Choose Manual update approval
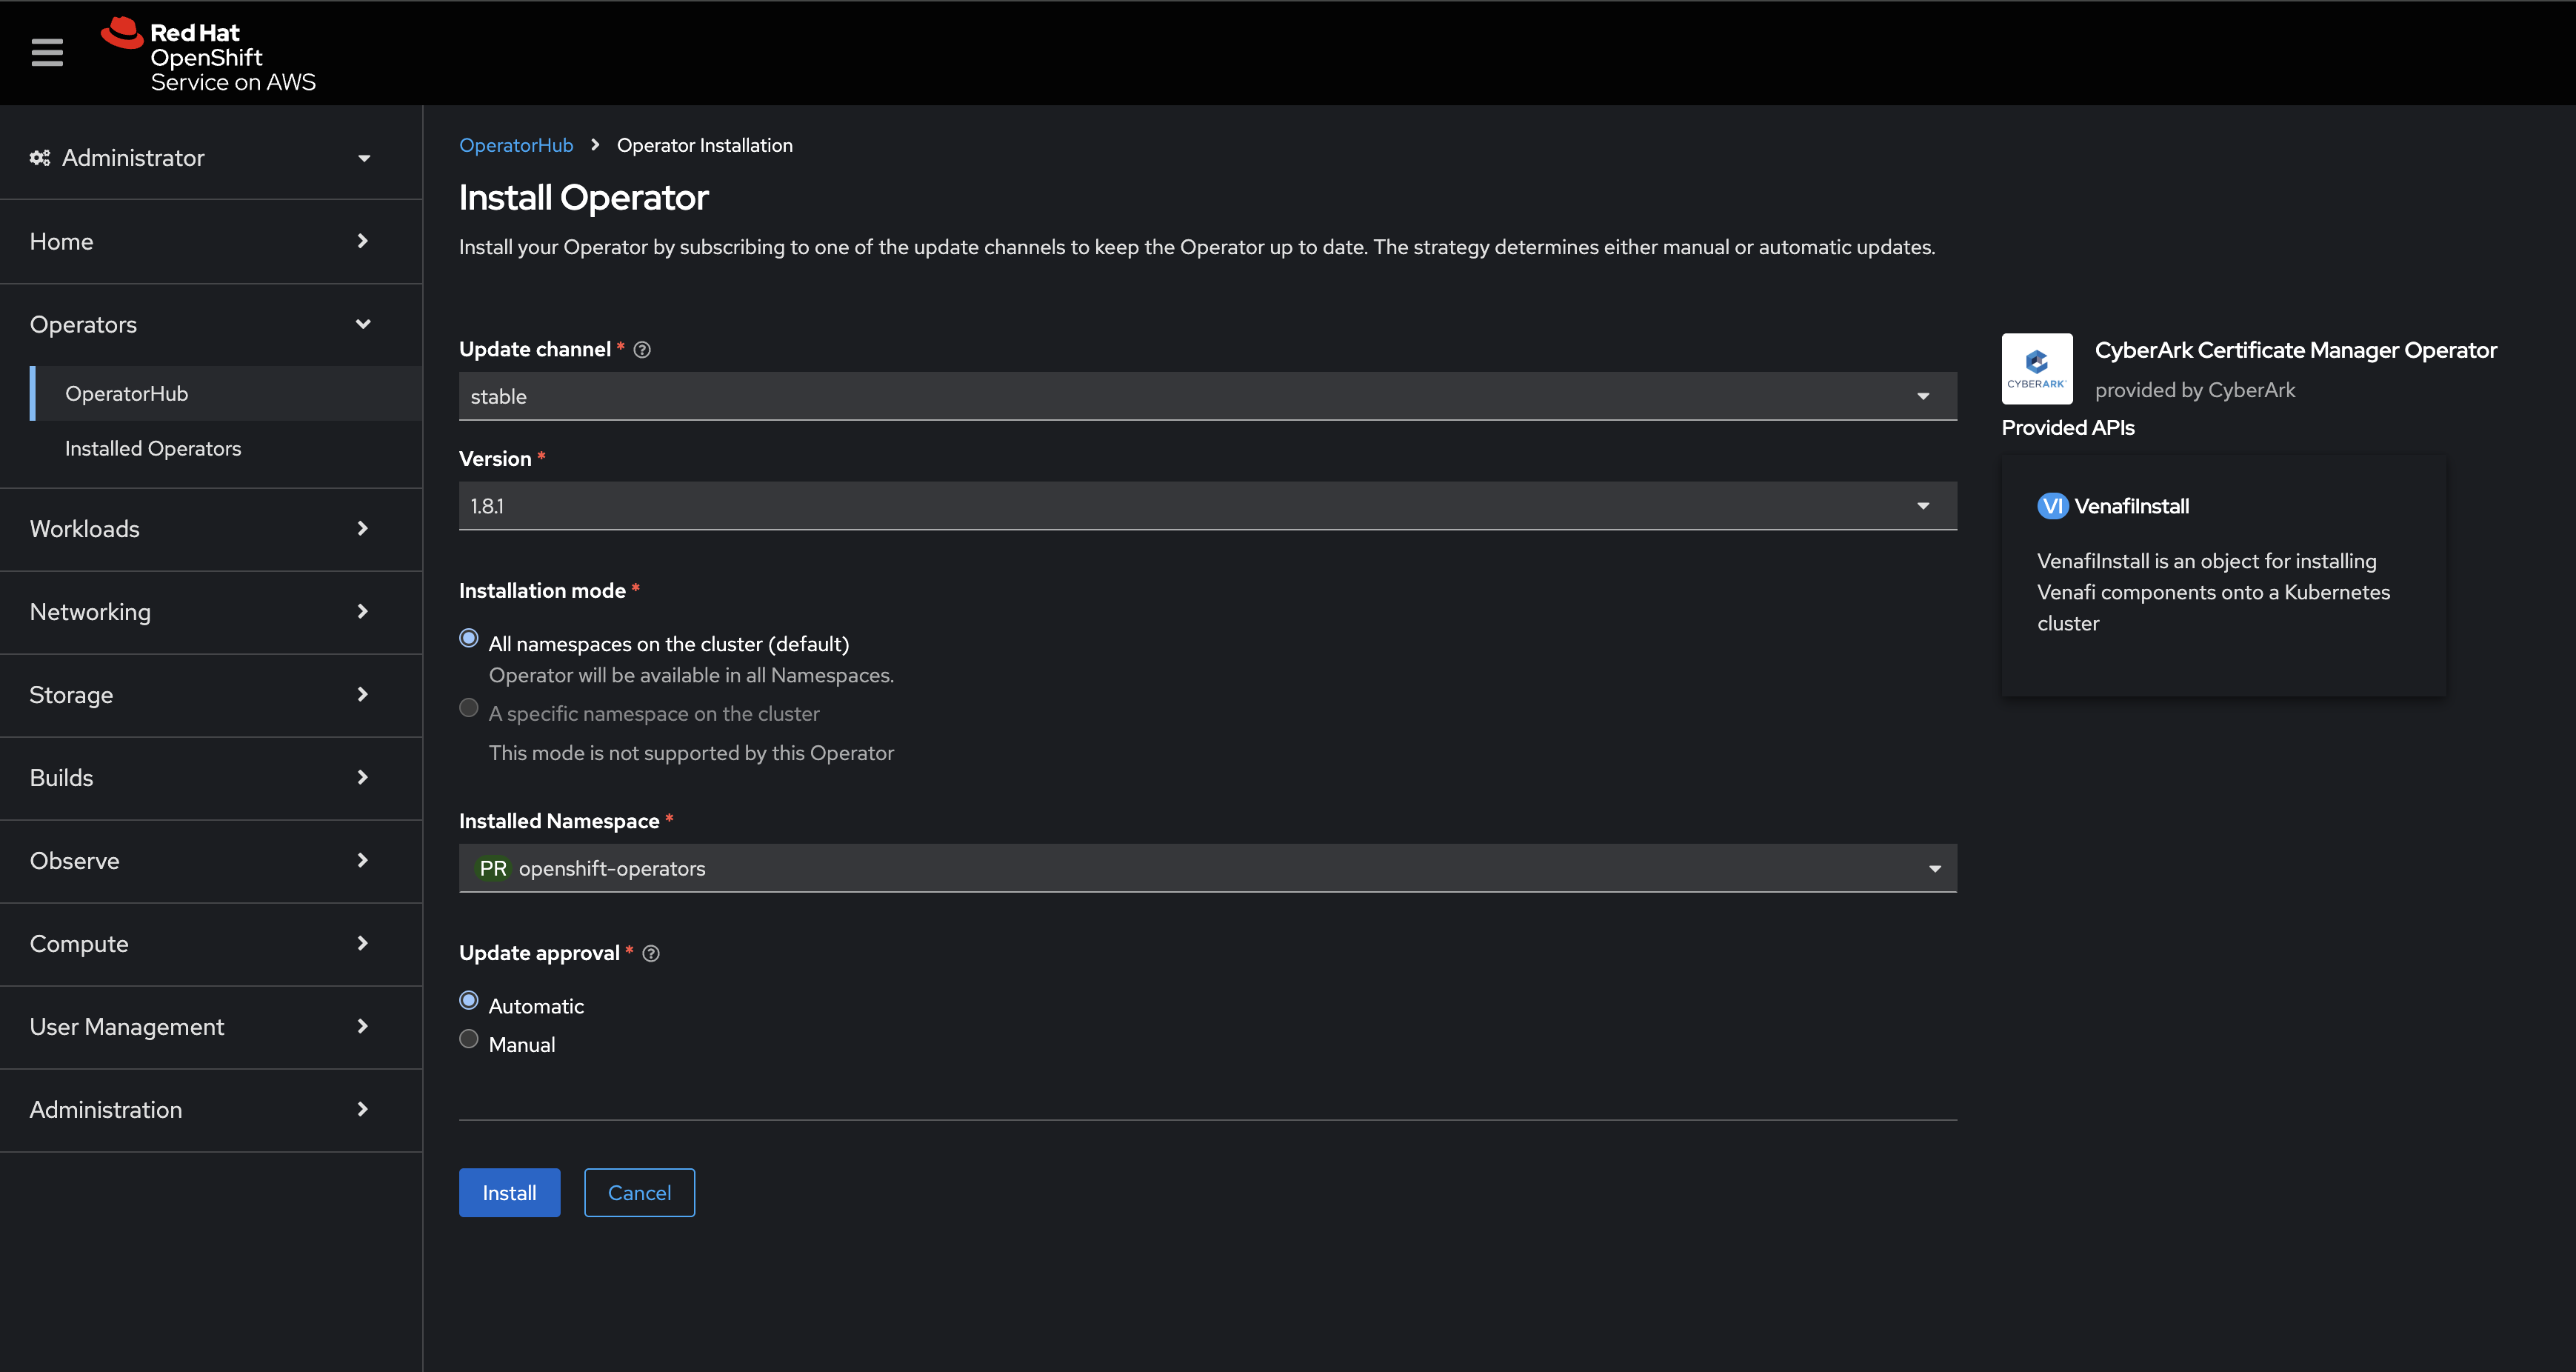This screenshot has height=1372, width=2576. tap(468, 1039)
